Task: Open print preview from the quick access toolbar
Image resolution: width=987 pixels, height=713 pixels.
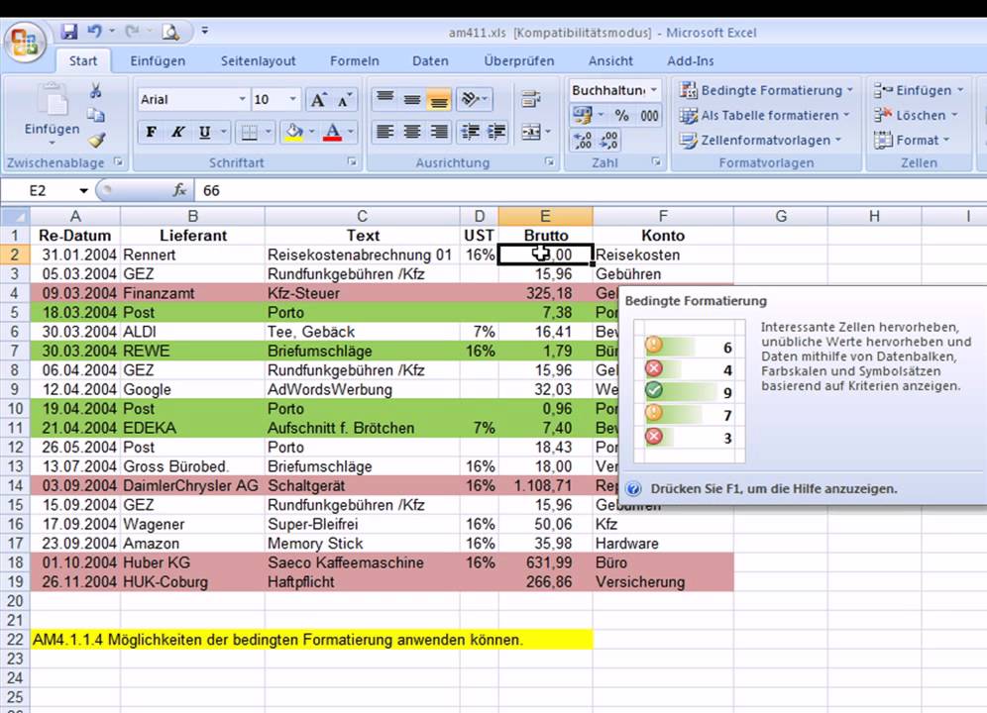Action: (x=170, y=32)
